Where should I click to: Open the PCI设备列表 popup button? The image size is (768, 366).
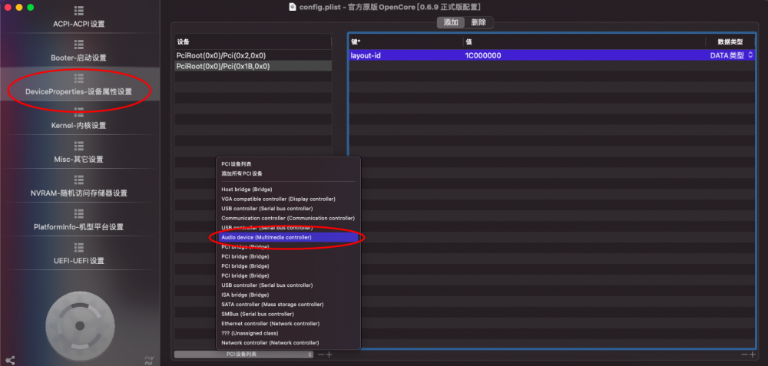pos(244,354)
